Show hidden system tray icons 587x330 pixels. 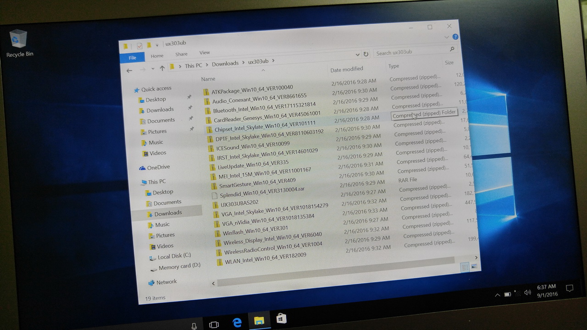(498, 295)
